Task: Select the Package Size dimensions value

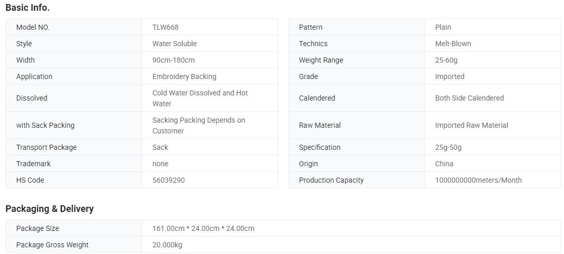Action: [203, 228]
